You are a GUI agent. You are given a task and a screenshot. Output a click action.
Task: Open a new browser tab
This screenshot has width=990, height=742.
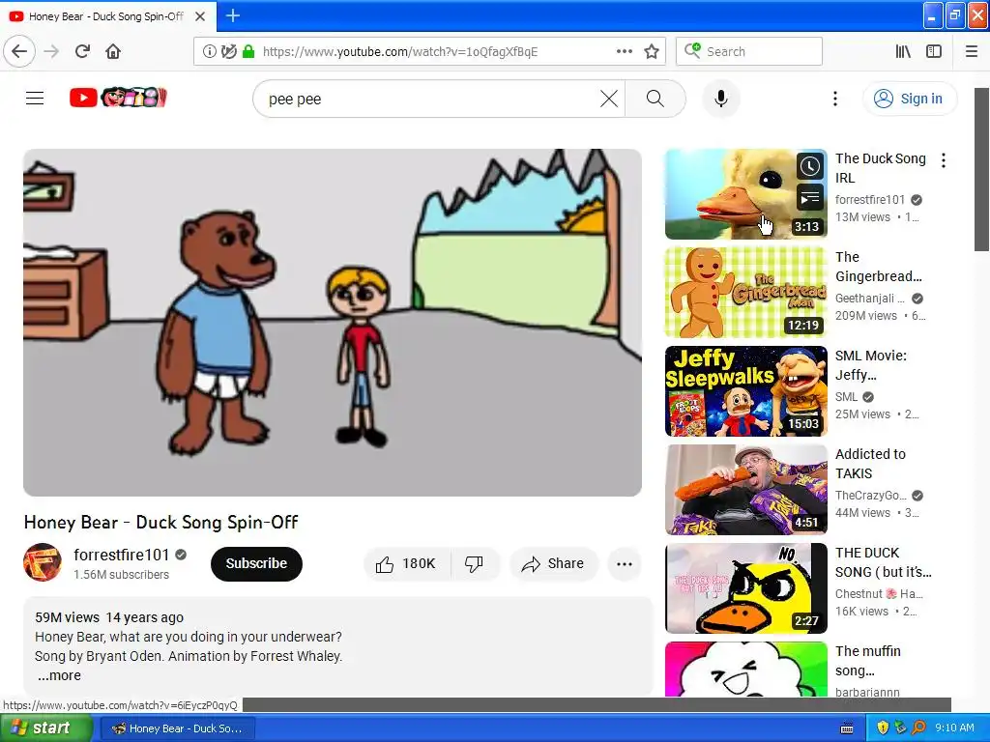click(x=233, y=15)
